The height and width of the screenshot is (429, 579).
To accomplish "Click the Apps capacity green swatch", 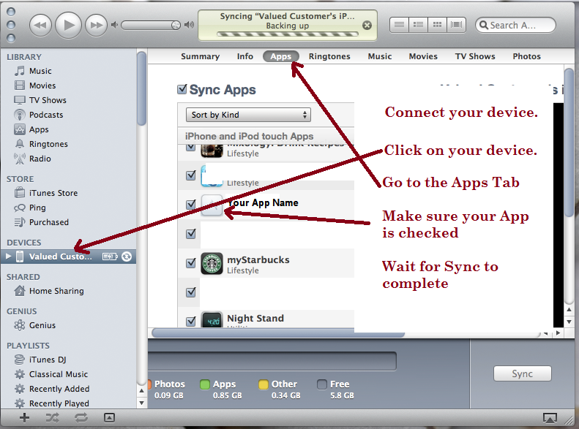I will click(204, 384).
